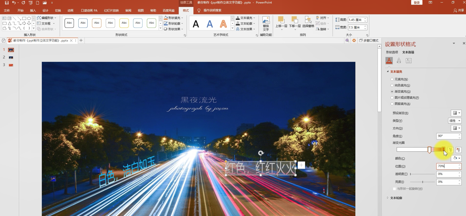466x216 pixels.
Task: Switch to the 幻灯片放映 ribbon tab
Action: [112, 10]
